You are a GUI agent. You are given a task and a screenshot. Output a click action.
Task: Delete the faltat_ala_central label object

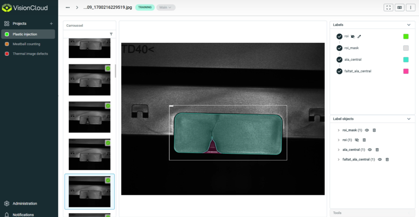[387, 160]
